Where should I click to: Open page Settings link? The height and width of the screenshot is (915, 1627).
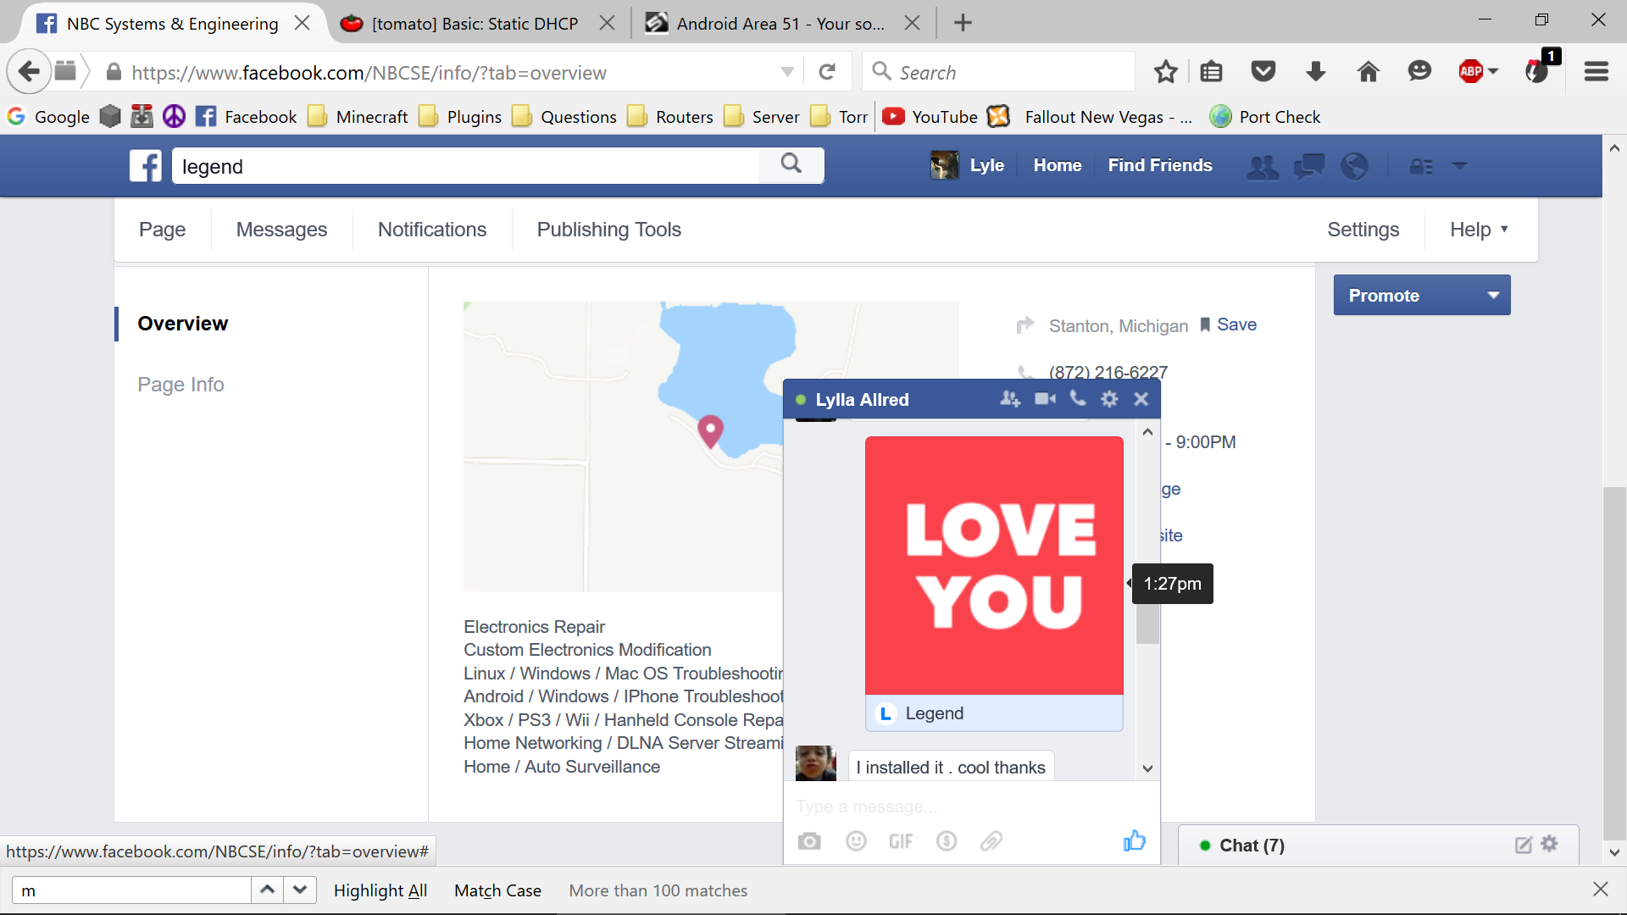[x=1363, y=230]
